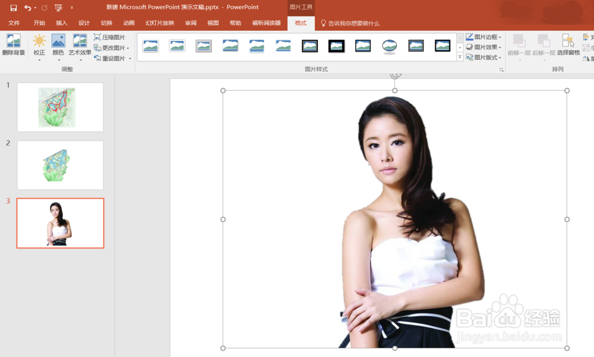Click the rotation handle above the picture
The height and width of the screenshot is (357, 594).
tap(395, 76)
